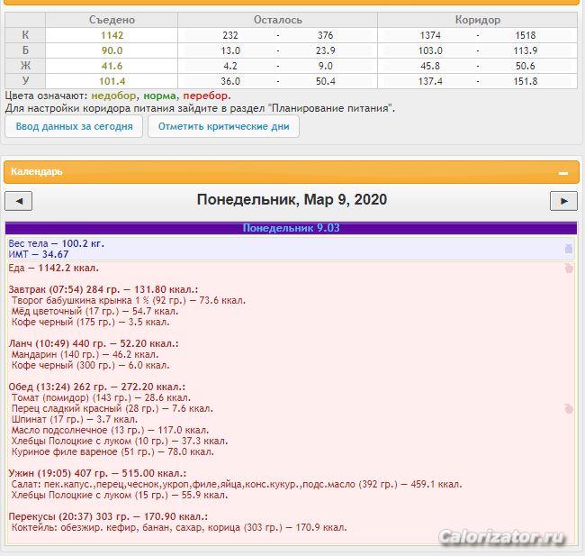Image resolution: width=585 pixels, height=556 pixels.
Task: Click the body weight scale icon
Action: [568, 249]
